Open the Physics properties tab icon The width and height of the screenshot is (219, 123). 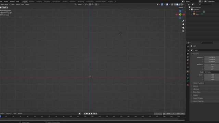(x=188, y=74)
